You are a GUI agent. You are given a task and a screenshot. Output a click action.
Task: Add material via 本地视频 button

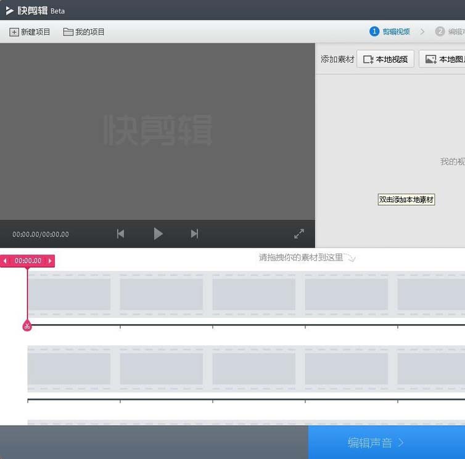(x=385, y=59)
